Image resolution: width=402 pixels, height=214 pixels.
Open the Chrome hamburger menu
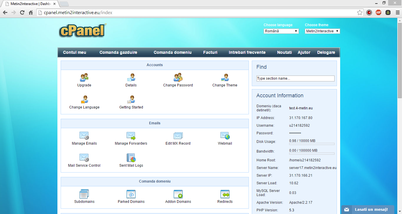point(398,13)
